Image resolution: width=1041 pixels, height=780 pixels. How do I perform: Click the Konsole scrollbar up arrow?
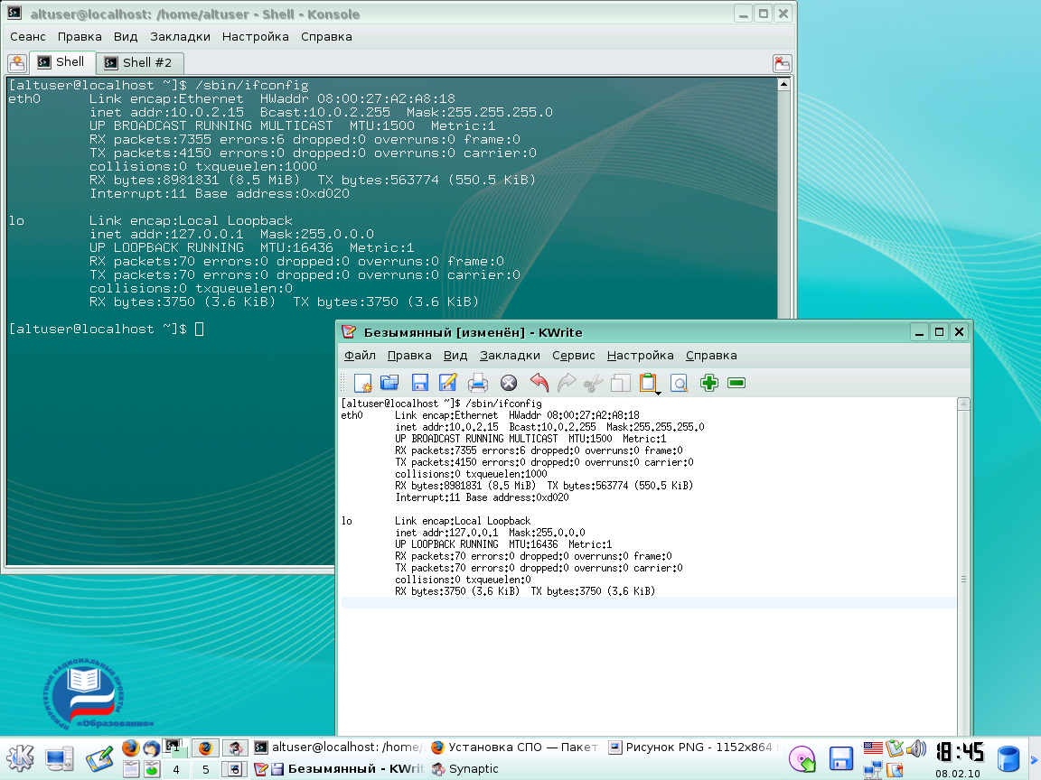click(783, 84)
